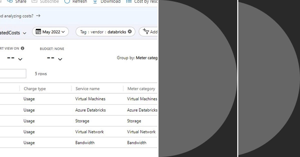
Task: Expand the chart view dashed dropdown
Action: pyautogui.click(x=20, y=59)
